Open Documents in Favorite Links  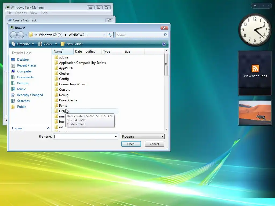(x=25, y=77)
